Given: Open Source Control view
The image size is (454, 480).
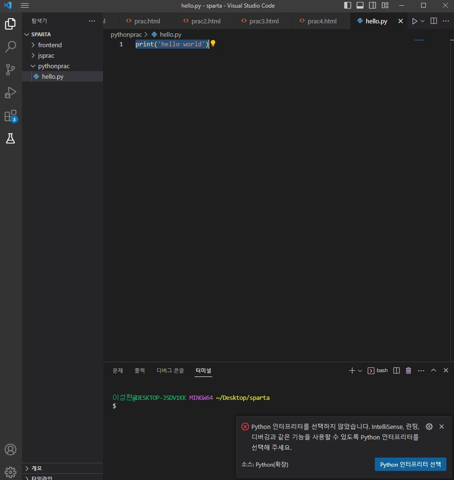Looking at the screenshot, I should click(x=10, y=70).
